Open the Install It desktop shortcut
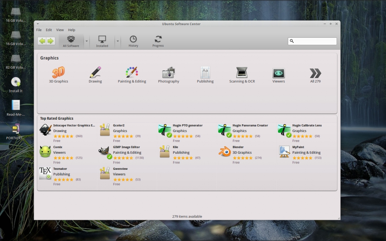Image resolution: width=386 pixels, height=241 pixels. point(15,82)
